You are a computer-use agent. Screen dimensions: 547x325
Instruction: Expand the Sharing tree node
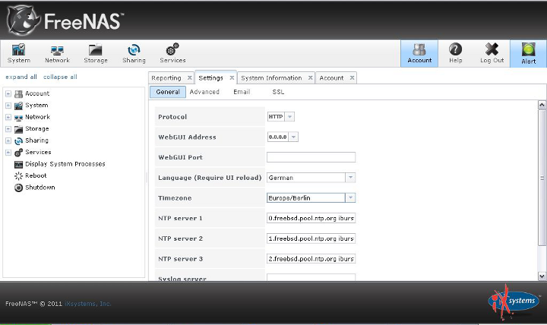tap(8, 140)
